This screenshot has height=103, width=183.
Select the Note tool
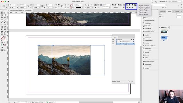[2, 32]
